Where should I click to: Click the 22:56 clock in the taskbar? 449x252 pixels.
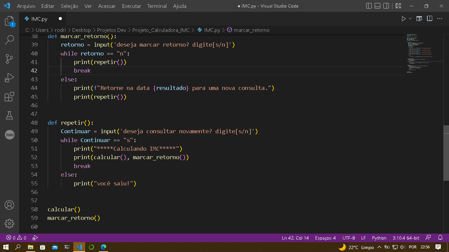tap(425, 247)
